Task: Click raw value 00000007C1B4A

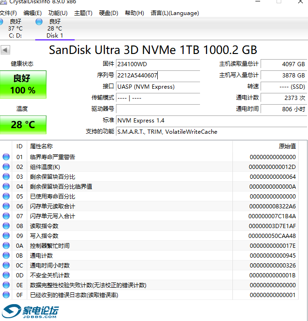Action: point(272,216)
